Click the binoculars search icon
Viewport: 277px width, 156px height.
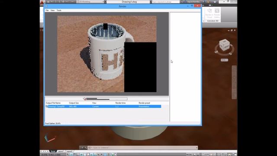(182, 2)
